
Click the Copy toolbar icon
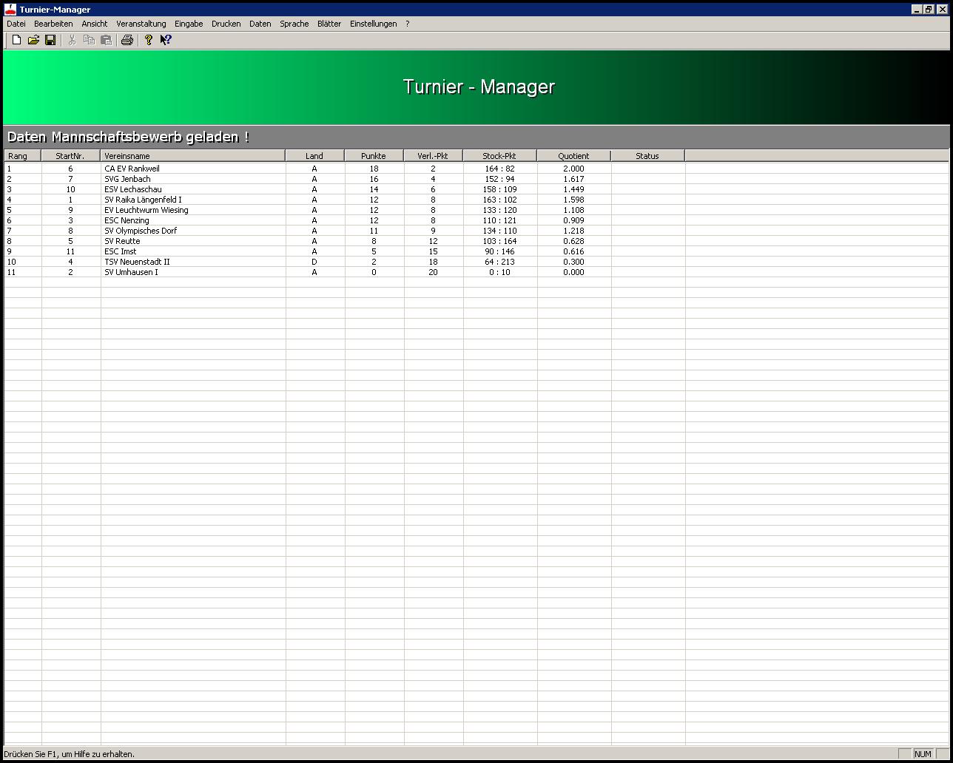click(89, 40)
